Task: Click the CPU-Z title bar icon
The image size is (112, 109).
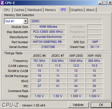Action: (x=2, y=3)
